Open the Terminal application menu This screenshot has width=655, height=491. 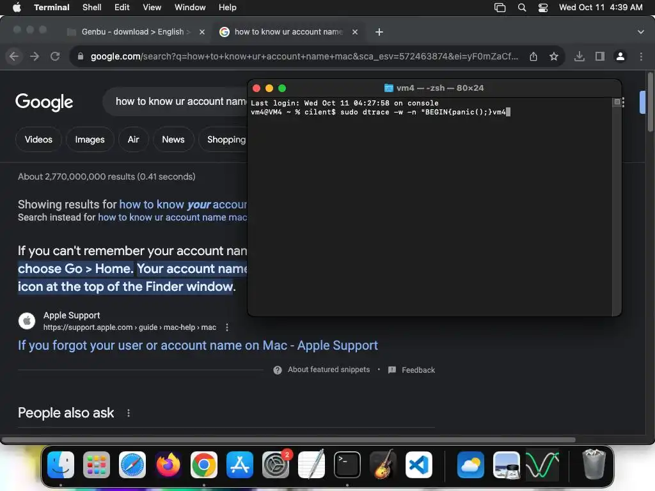point(51,8)
